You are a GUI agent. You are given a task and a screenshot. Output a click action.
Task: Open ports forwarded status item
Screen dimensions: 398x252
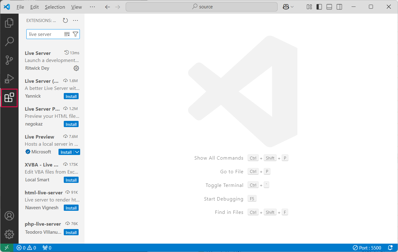47,248
